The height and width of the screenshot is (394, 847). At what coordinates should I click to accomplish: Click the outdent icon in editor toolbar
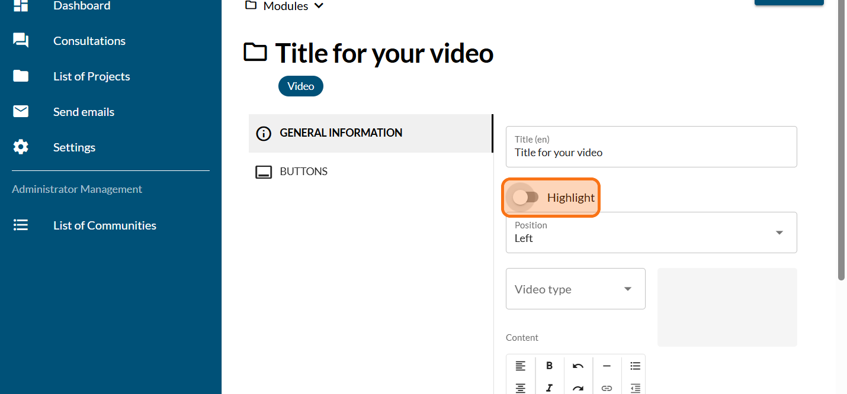635,388
